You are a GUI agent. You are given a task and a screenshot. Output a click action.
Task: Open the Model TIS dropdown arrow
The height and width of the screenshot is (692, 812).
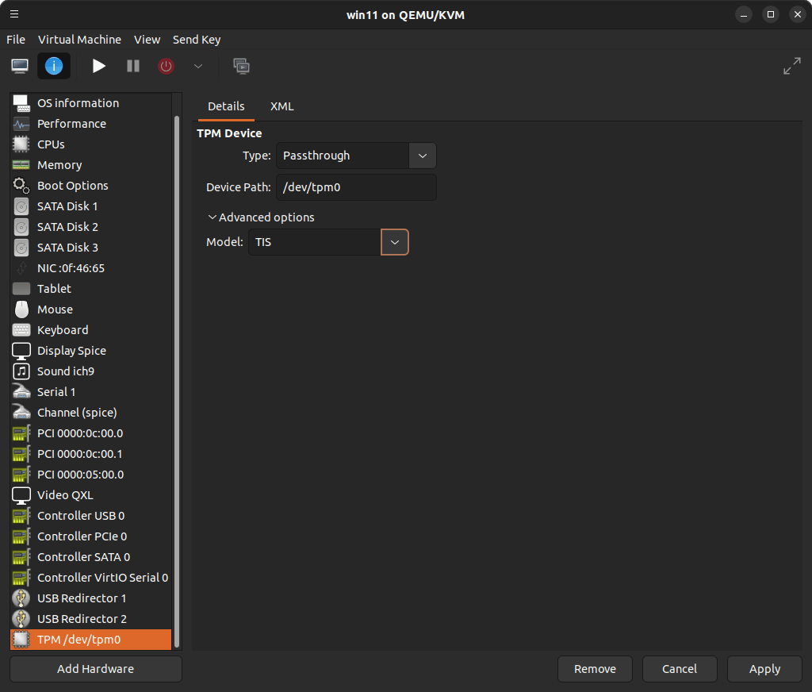[x=394, y=242]
